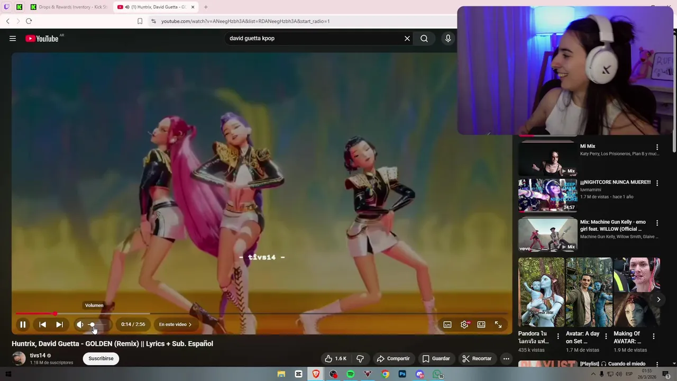Open a new browser tab
This screenshot has width=677, height=381.
point(206,7)
